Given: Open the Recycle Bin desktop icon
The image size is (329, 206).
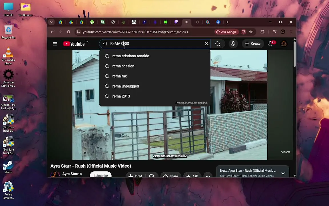Looking at the screenshot, I should pyautogui.click(x=8, y=32).
